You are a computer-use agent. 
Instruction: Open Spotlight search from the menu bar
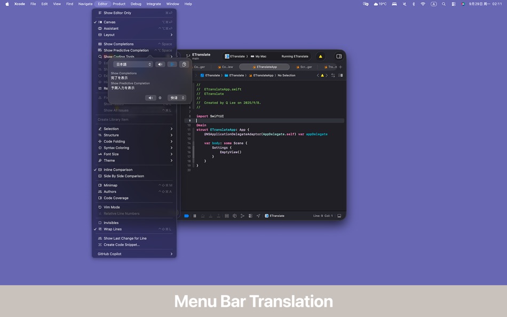(x=443, y=4)
